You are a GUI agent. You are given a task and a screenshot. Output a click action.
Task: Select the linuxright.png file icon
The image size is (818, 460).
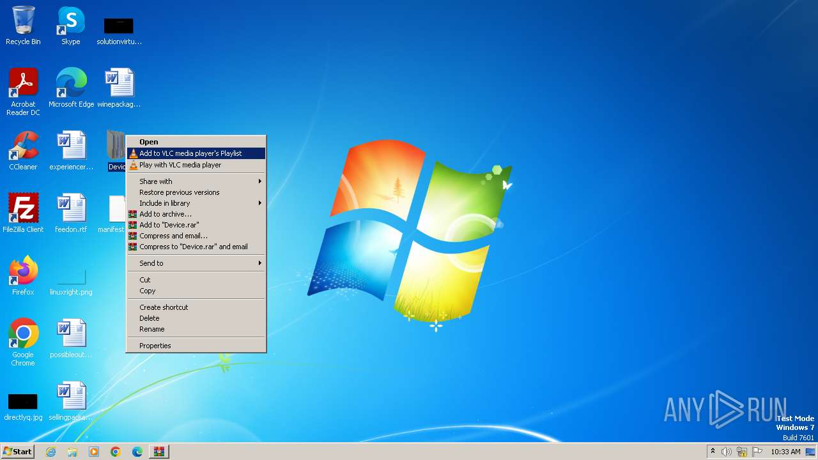(x=71, y=281)
